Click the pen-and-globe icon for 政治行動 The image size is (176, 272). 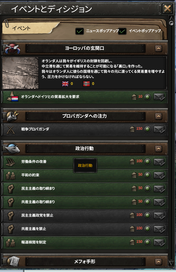pyautogui.click(x=12, y=148)
